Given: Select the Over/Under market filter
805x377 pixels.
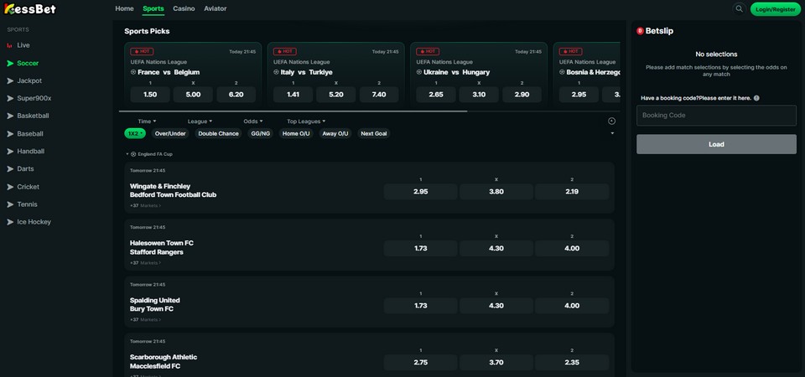Looking at the screenshot, I should pos(170,133).
